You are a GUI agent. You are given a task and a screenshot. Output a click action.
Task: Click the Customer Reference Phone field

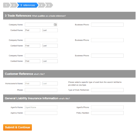click(41, 90)
